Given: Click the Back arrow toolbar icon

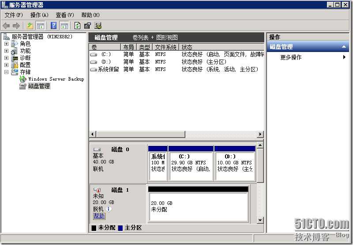Looking at the screenshot, I should tap(6, 26).
